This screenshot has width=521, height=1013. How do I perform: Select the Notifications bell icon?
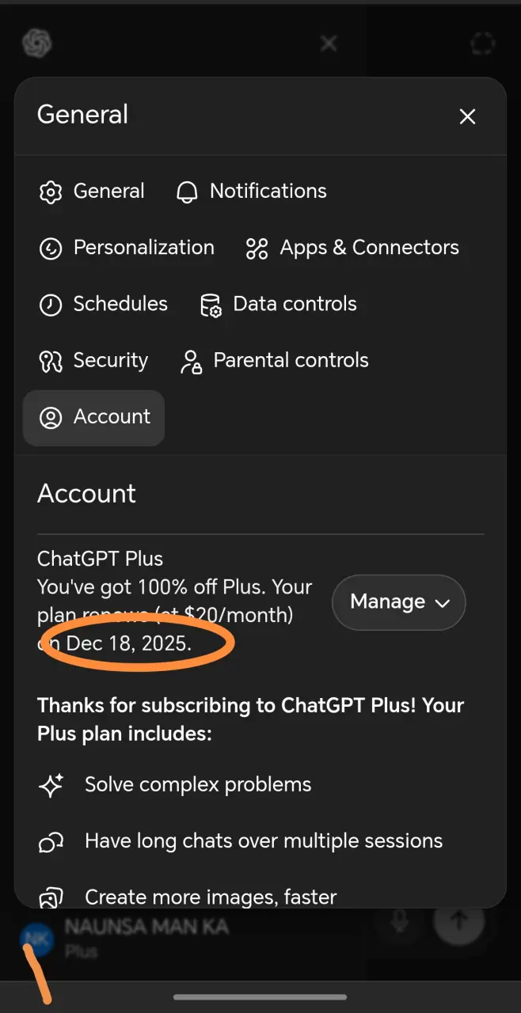tap(187, 192)
